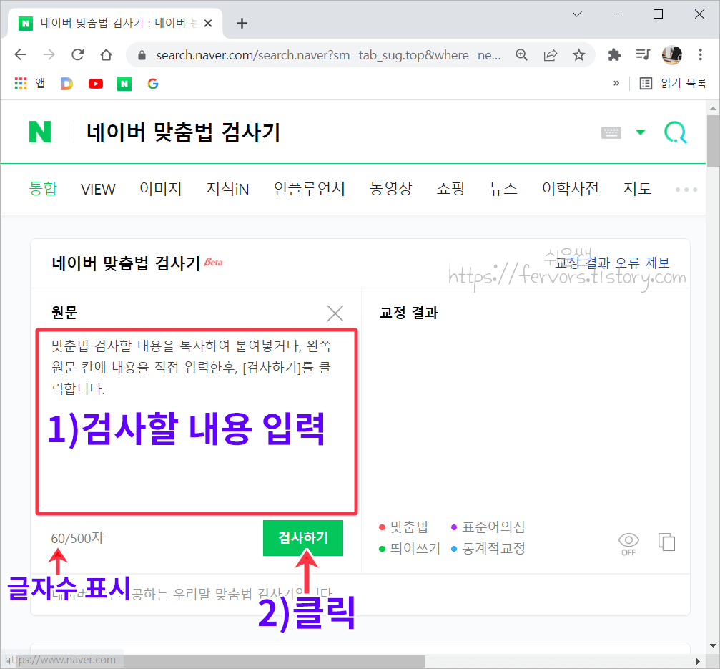Expand the search autocomplete dropdown arrow

point(641,132)
